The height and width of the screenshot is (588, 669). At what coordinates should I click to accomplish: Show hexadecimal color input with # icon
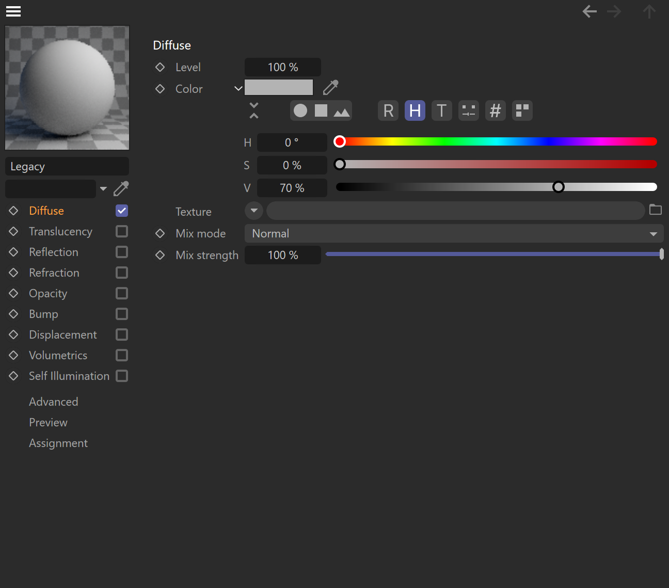point(496,110)
